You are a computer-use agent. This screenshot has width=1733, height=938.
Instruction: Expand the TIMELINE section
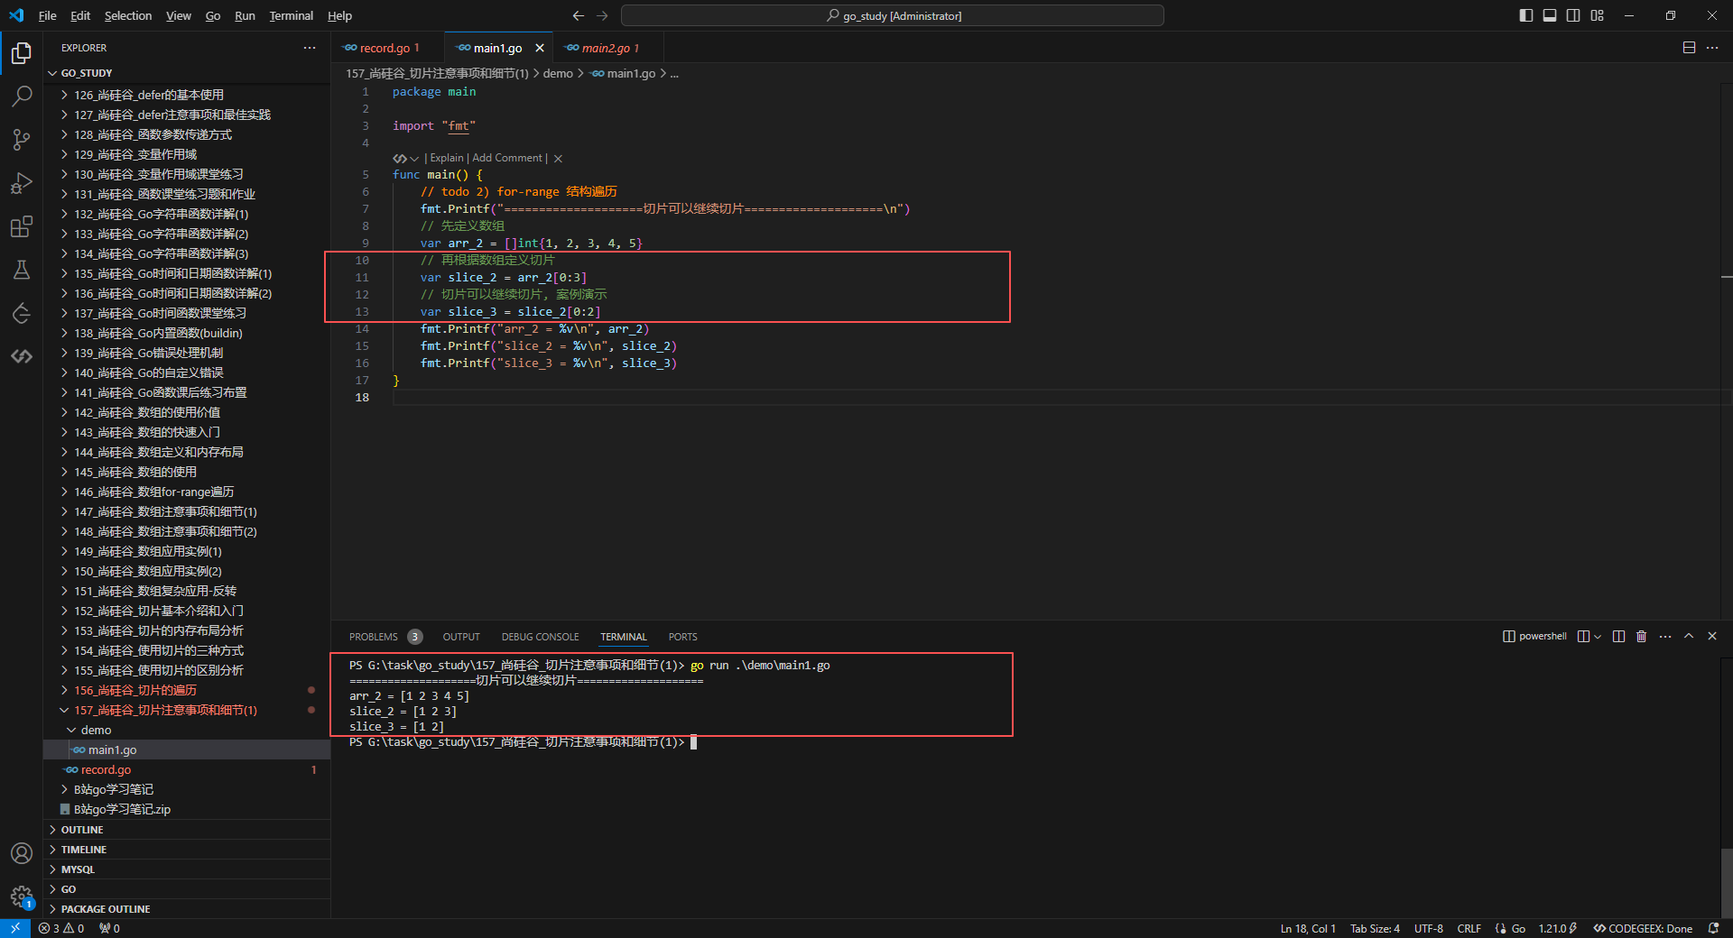[x=187, y=850]
